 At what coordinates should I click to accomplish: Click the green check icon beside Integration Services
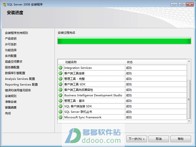pos(60,68)
